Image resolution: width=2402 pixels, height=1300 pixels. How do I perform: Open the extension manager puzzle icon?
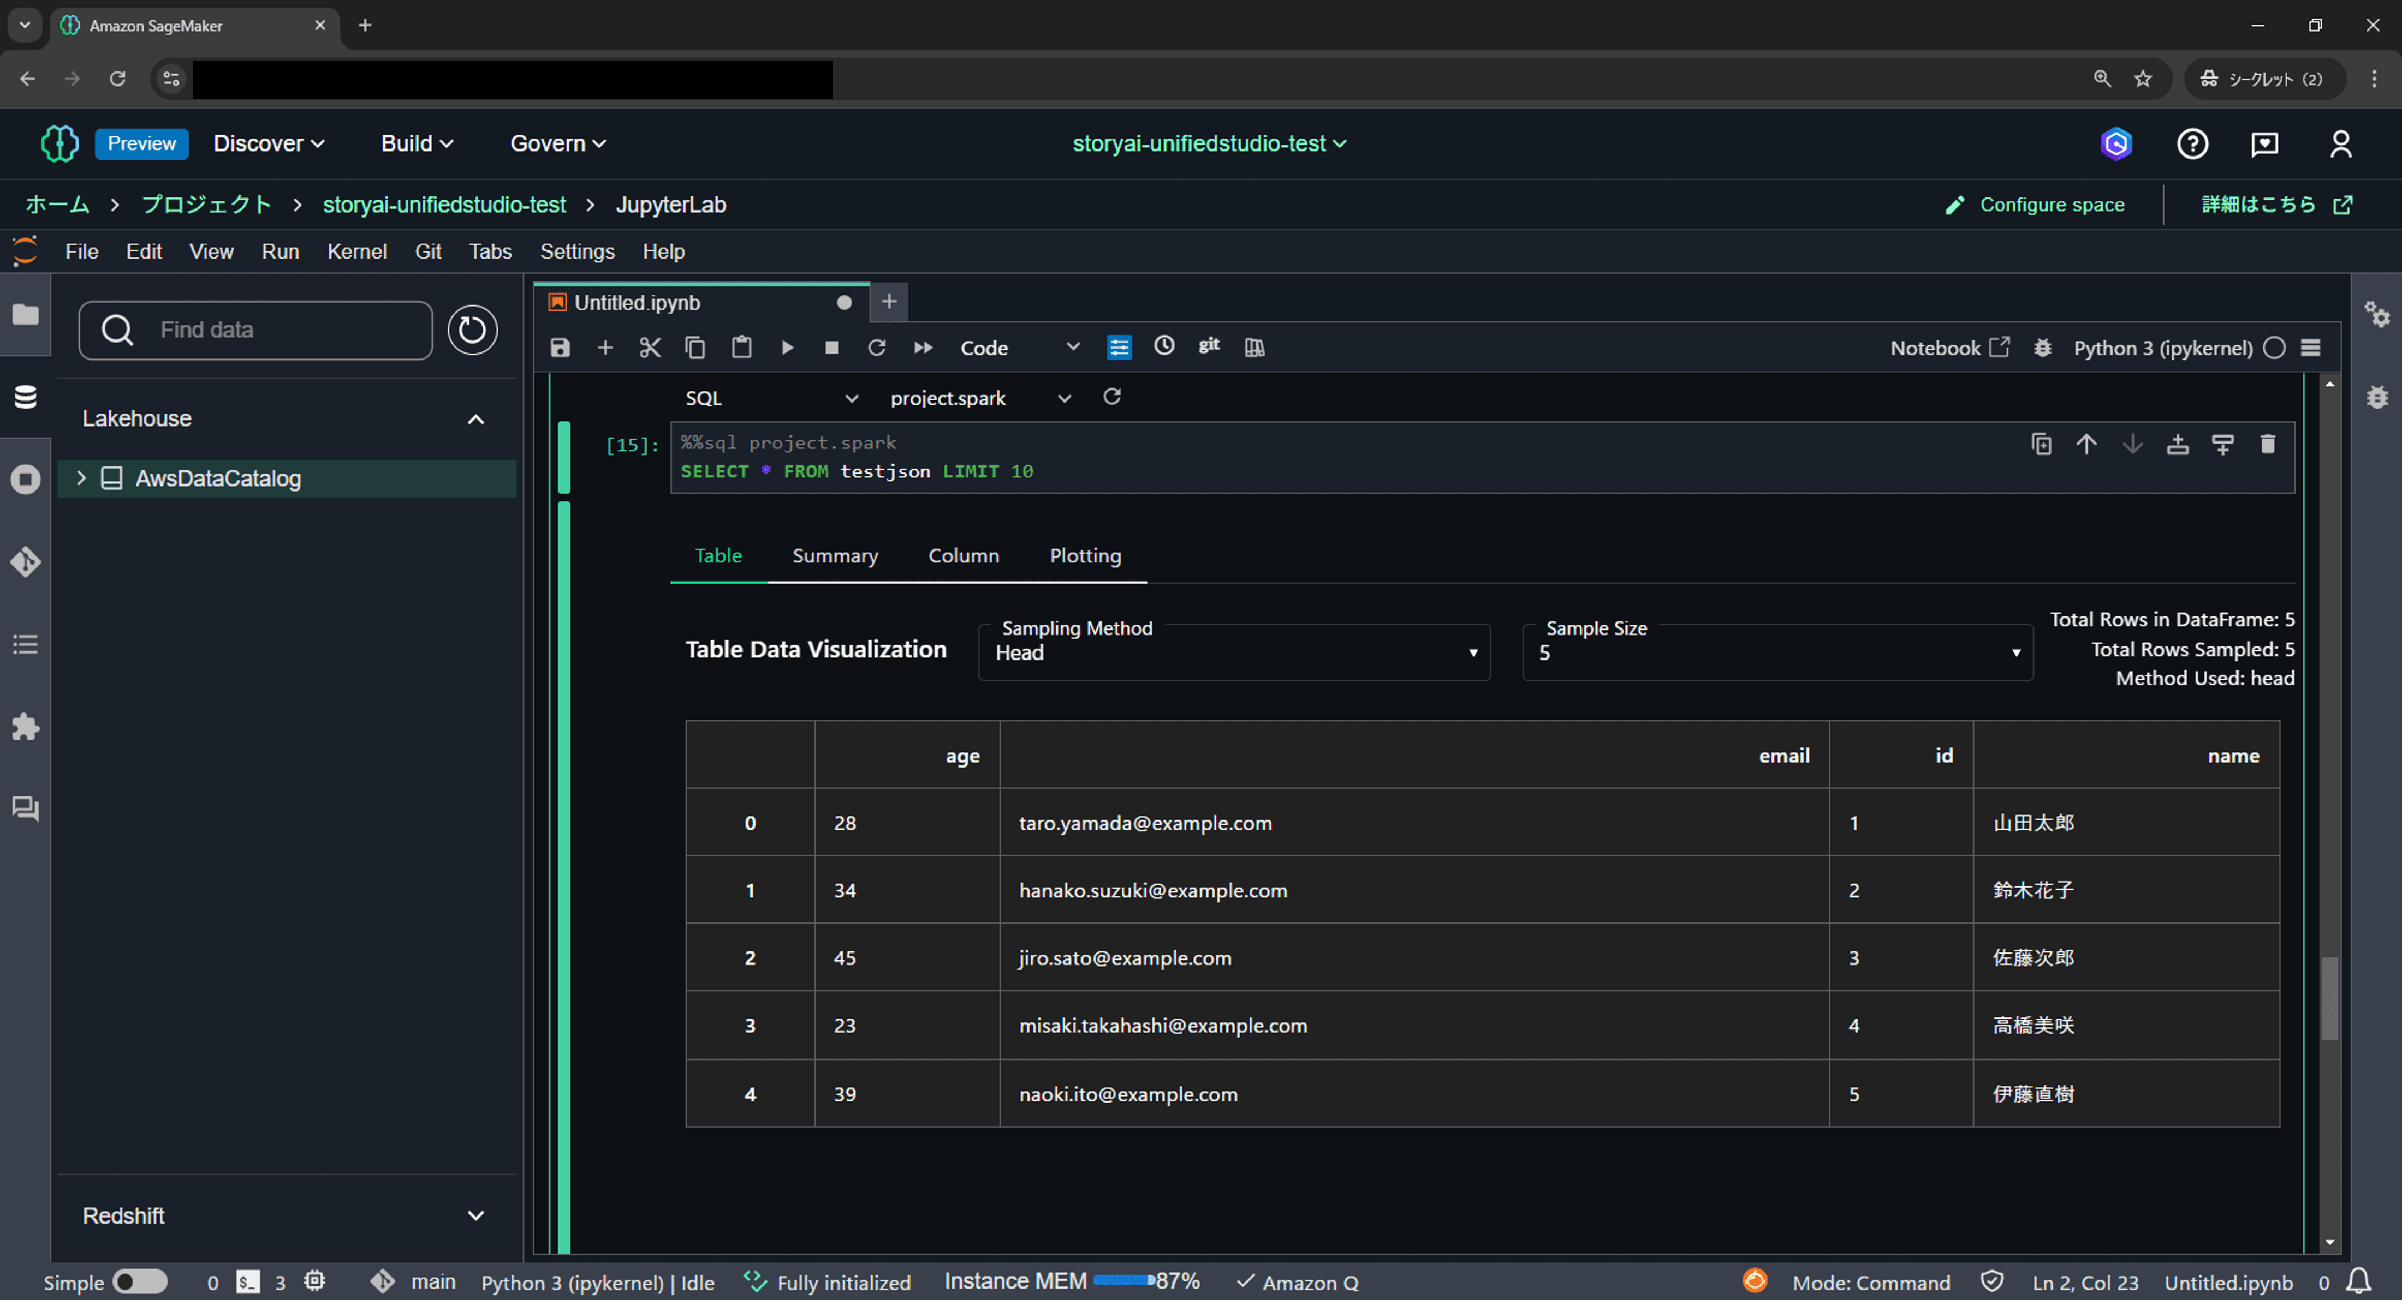(25, 727)
